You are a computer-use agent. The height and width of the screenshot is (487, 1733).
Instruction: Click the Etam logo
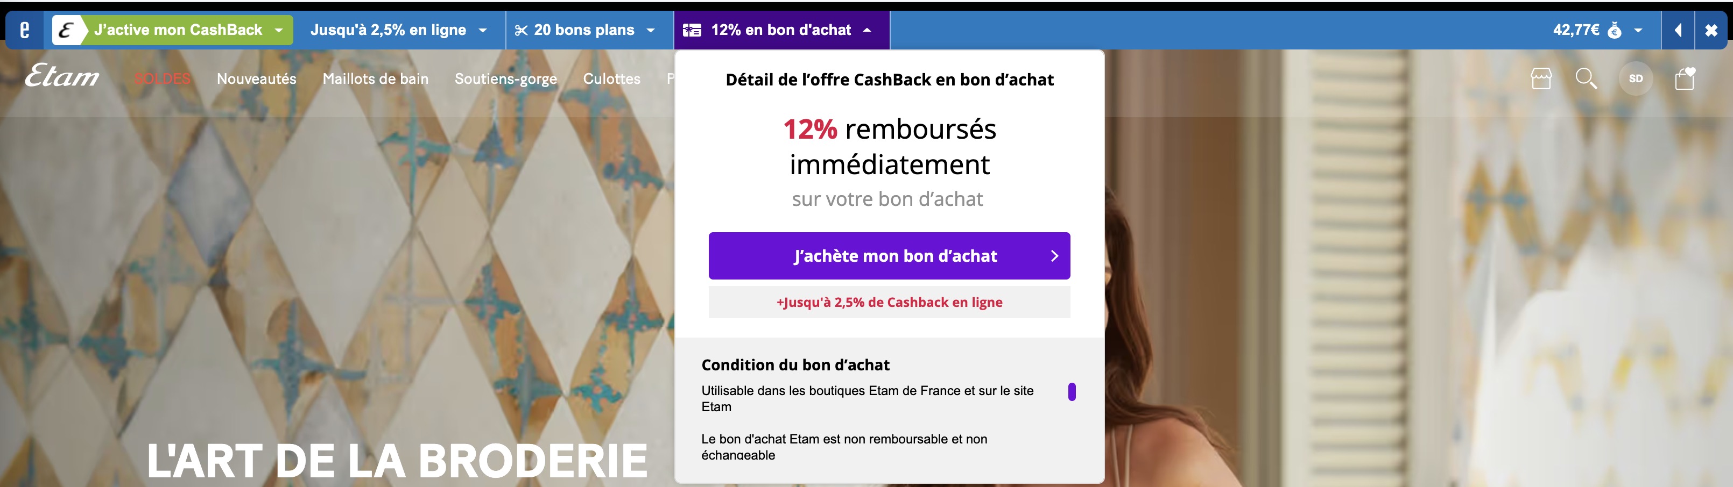[x=62, y=76]
